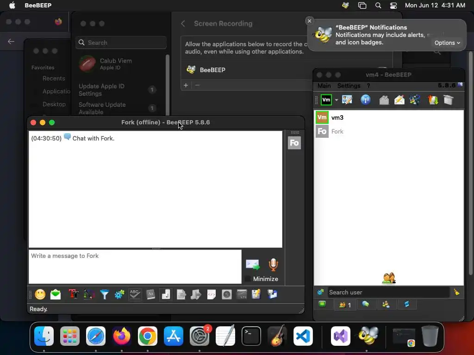
Task: Open Visual Studio Code from the Dock
Action: pos(303,336)
